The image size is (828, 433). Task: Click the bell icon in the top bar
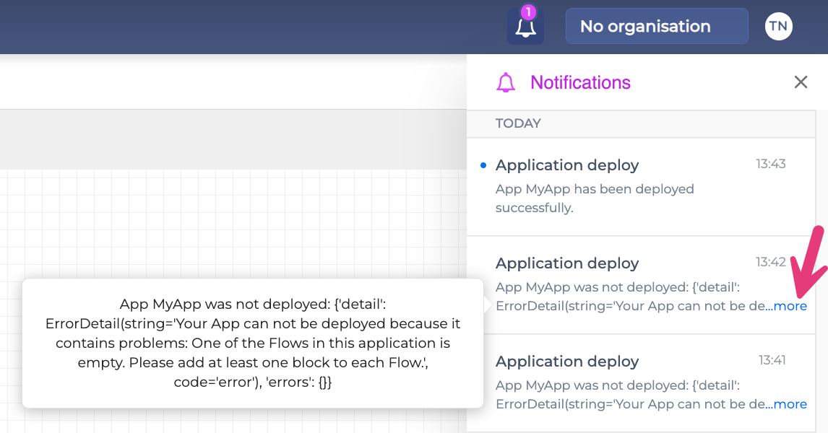tap(525, 28)
